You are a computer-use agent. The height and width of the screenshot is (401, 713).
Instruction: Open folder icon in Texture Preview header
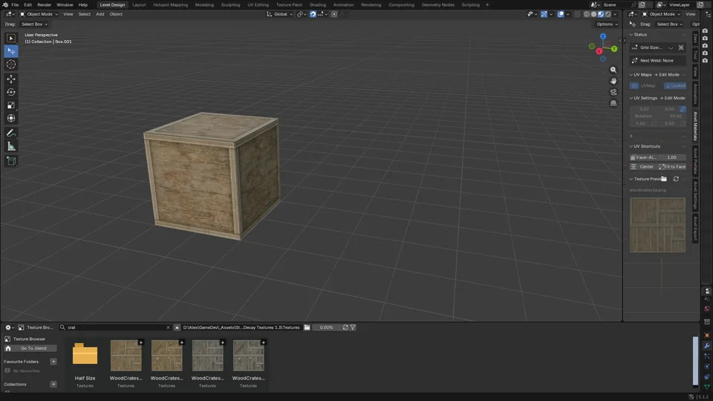coord(664,179)
